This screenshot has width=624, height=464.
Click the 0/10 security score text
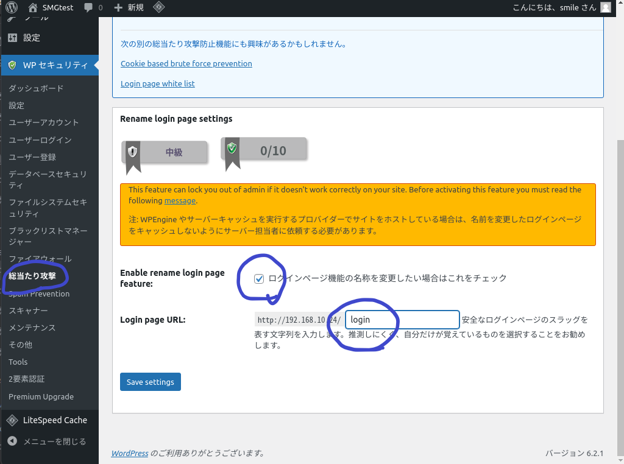coord(274,150)
